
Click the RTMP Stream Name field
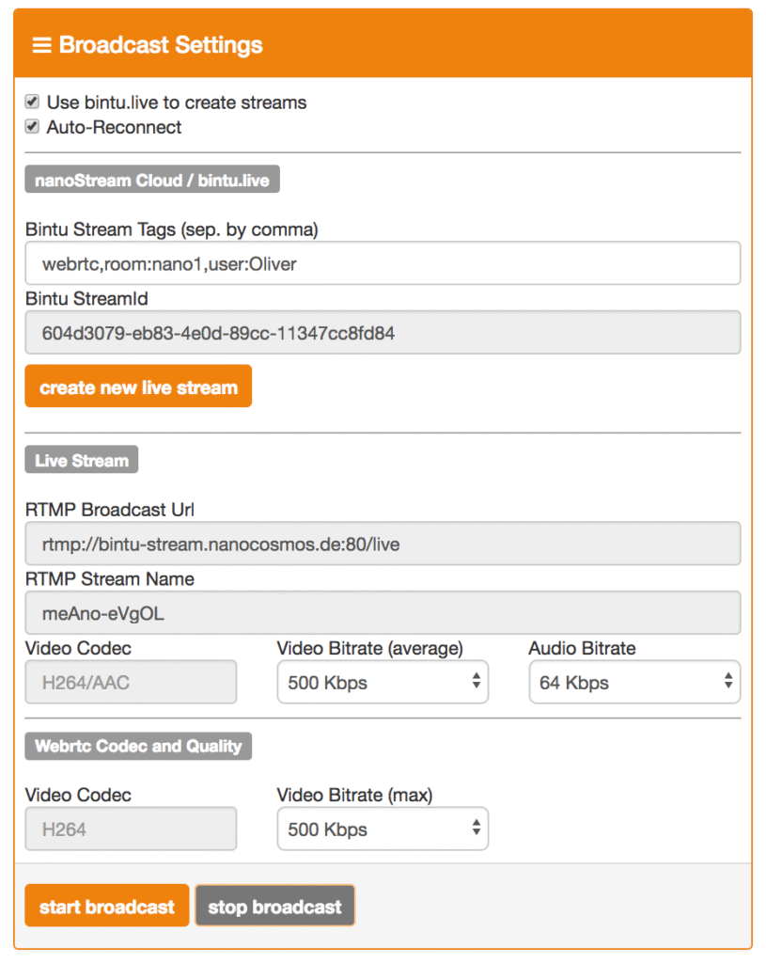(383, 613)
